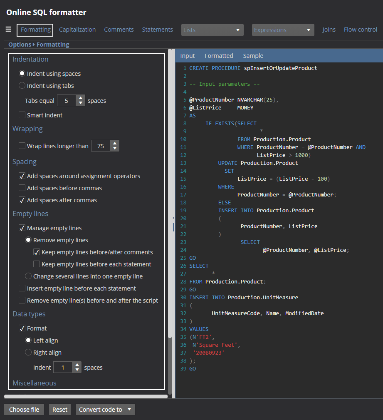Toggle Add spaces around assignment operators
Screen dimensions: 383x420
(22, 176)
